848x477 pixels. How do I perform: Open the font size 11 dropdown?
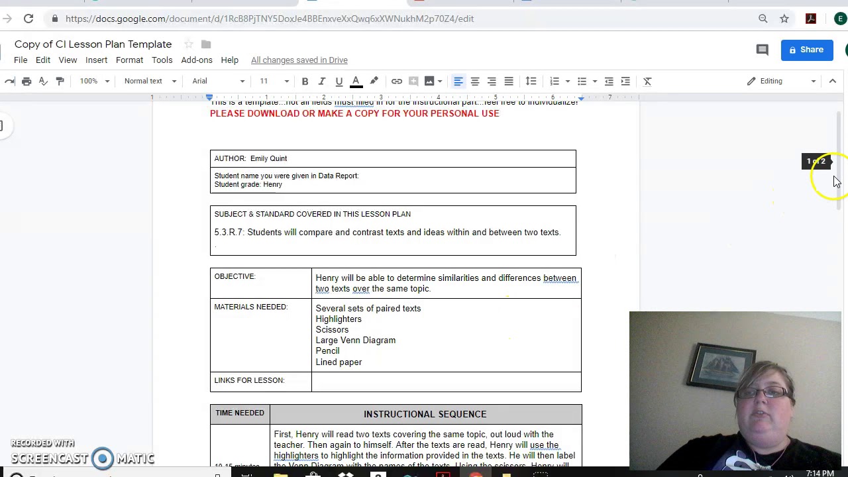tap(274, 81)
